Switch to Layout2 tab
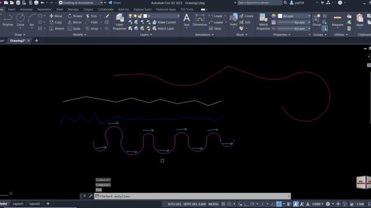The width and height of the screenshot is (371, 208). (x=35, y=204)
